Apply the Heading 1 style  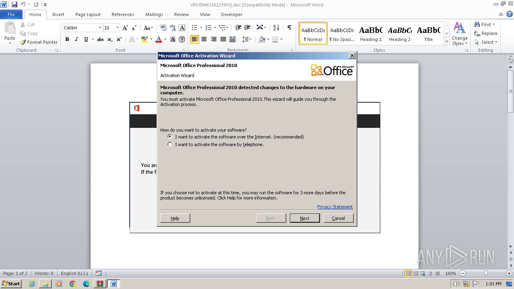click(x=371, y=33)
